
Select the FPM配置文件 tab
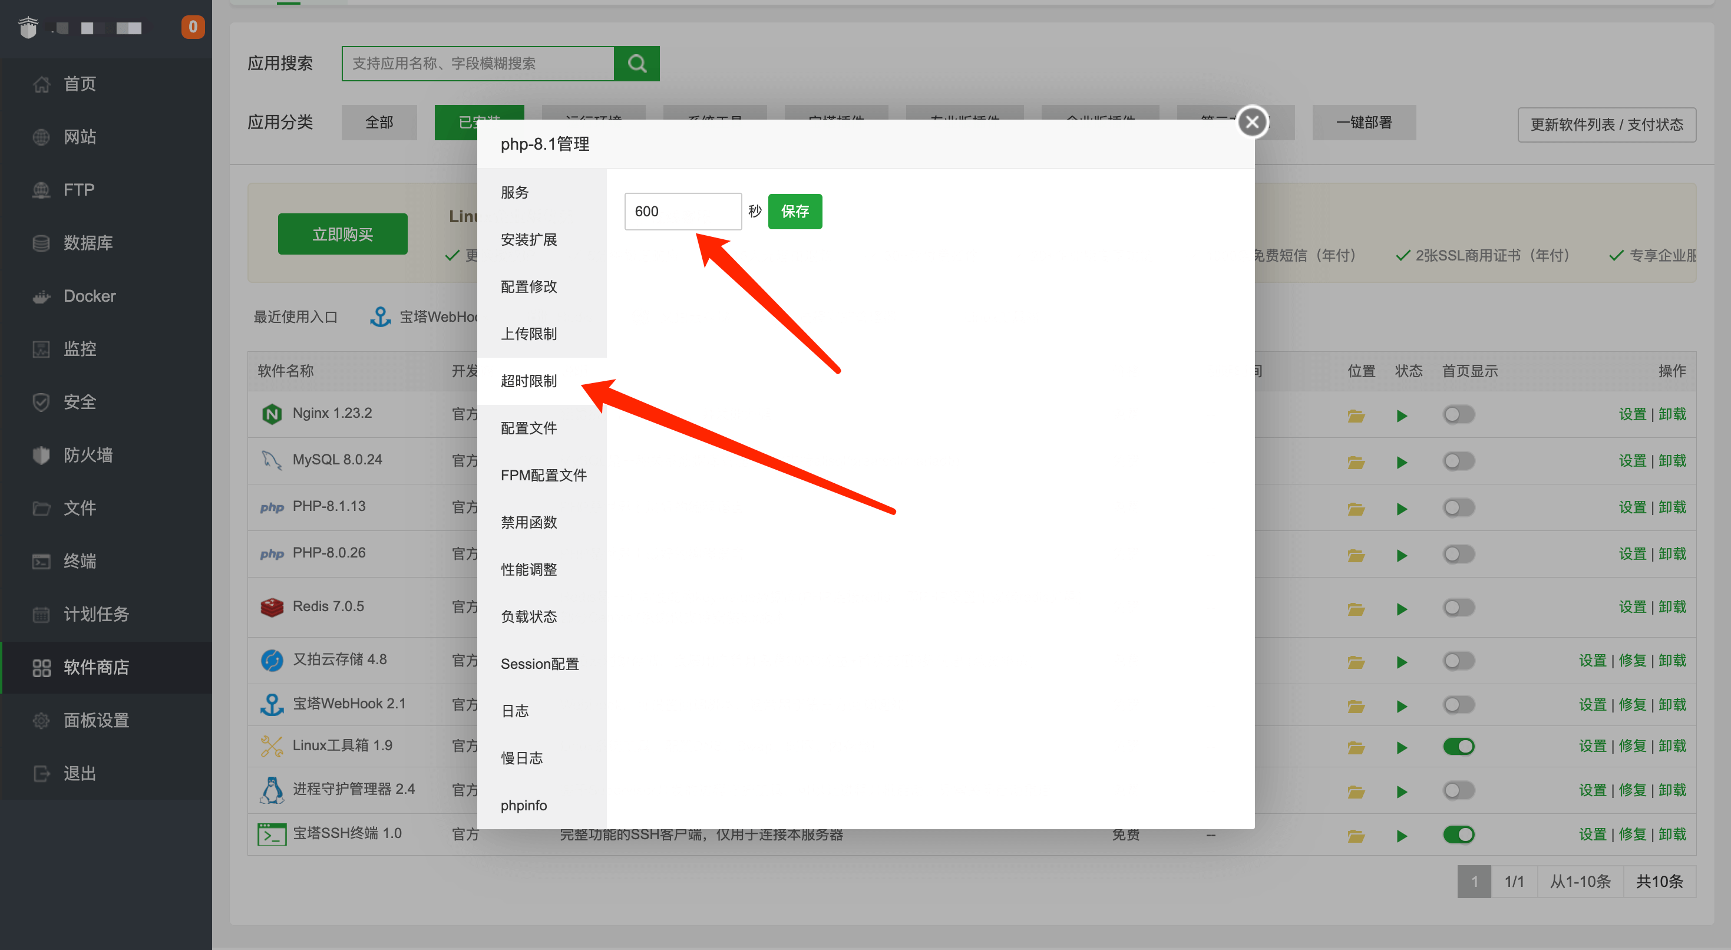tap(541, 476)
